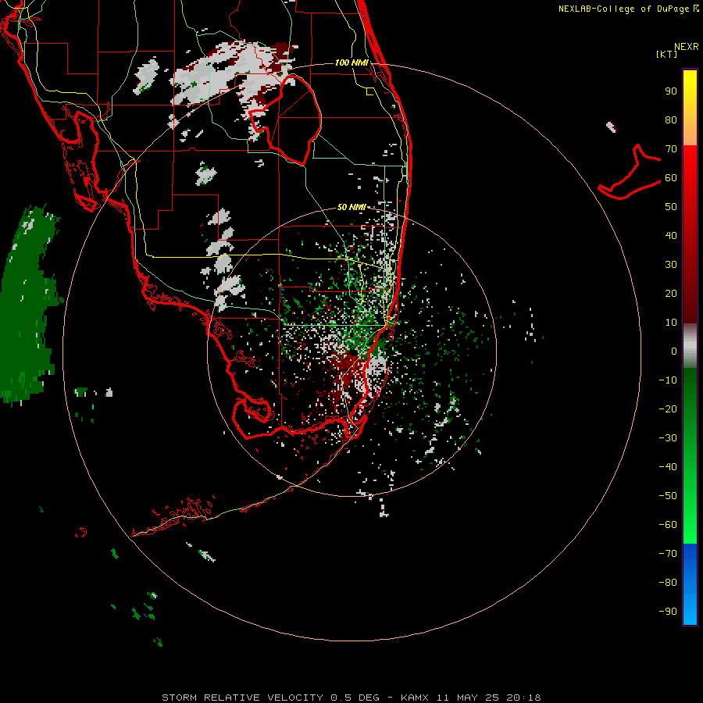The width and height of the screenshot is (703, 703).
Task: Click the 0 value on velocity scale
Action: [x=674, y=351]
